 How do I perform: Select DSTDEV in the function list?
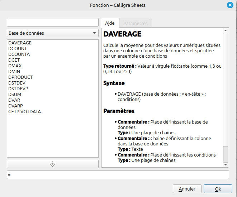(x=53, y=83)
